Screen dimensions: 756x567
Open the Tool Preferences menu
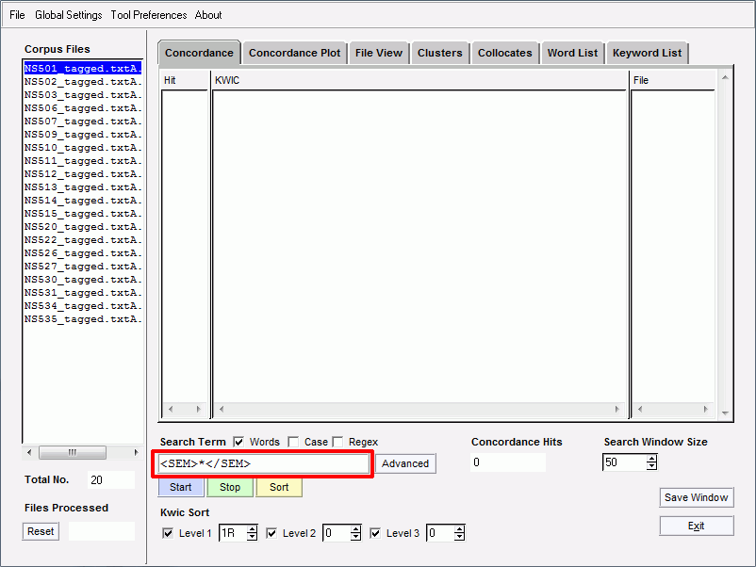click(148, 15)
